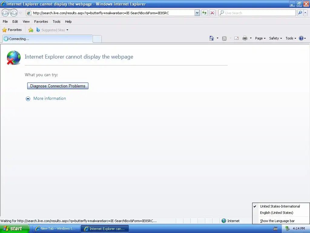This screenshot has width=310, height=233.
Task: Open the Tools menu in menu bar
Action: coord(57,22)
